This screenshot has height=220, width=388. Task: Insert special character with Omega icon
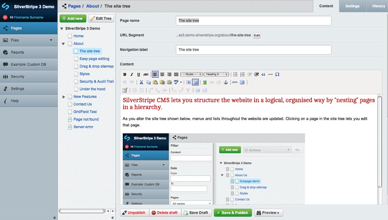tap(277, 74)
